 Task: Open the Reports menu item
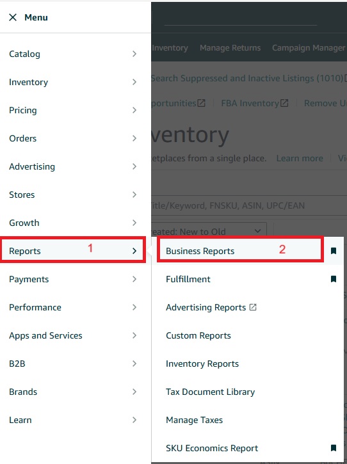(73, 251)
